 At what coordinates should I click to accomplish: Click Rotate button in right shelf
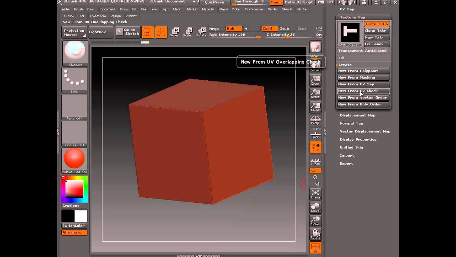coord(315,234)
